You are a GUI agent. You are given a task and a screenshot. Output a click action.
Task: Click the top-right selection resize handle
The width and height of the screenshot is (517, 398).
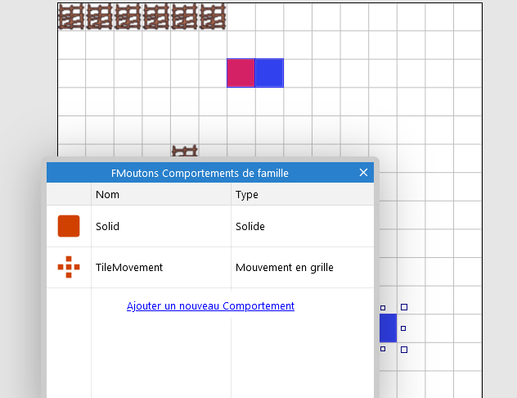point(404,307)
